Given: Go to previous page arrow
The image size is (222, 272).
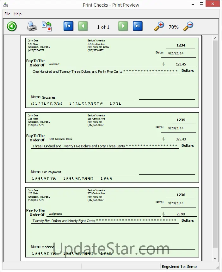Looking at the screenshot, I should tap(83, 26).
